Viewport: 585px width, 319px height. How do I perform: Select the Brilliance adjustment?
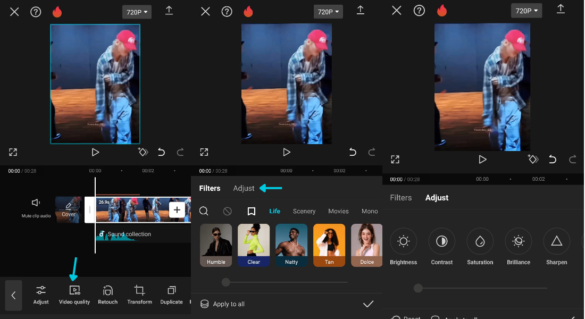(x=518, y=247)
